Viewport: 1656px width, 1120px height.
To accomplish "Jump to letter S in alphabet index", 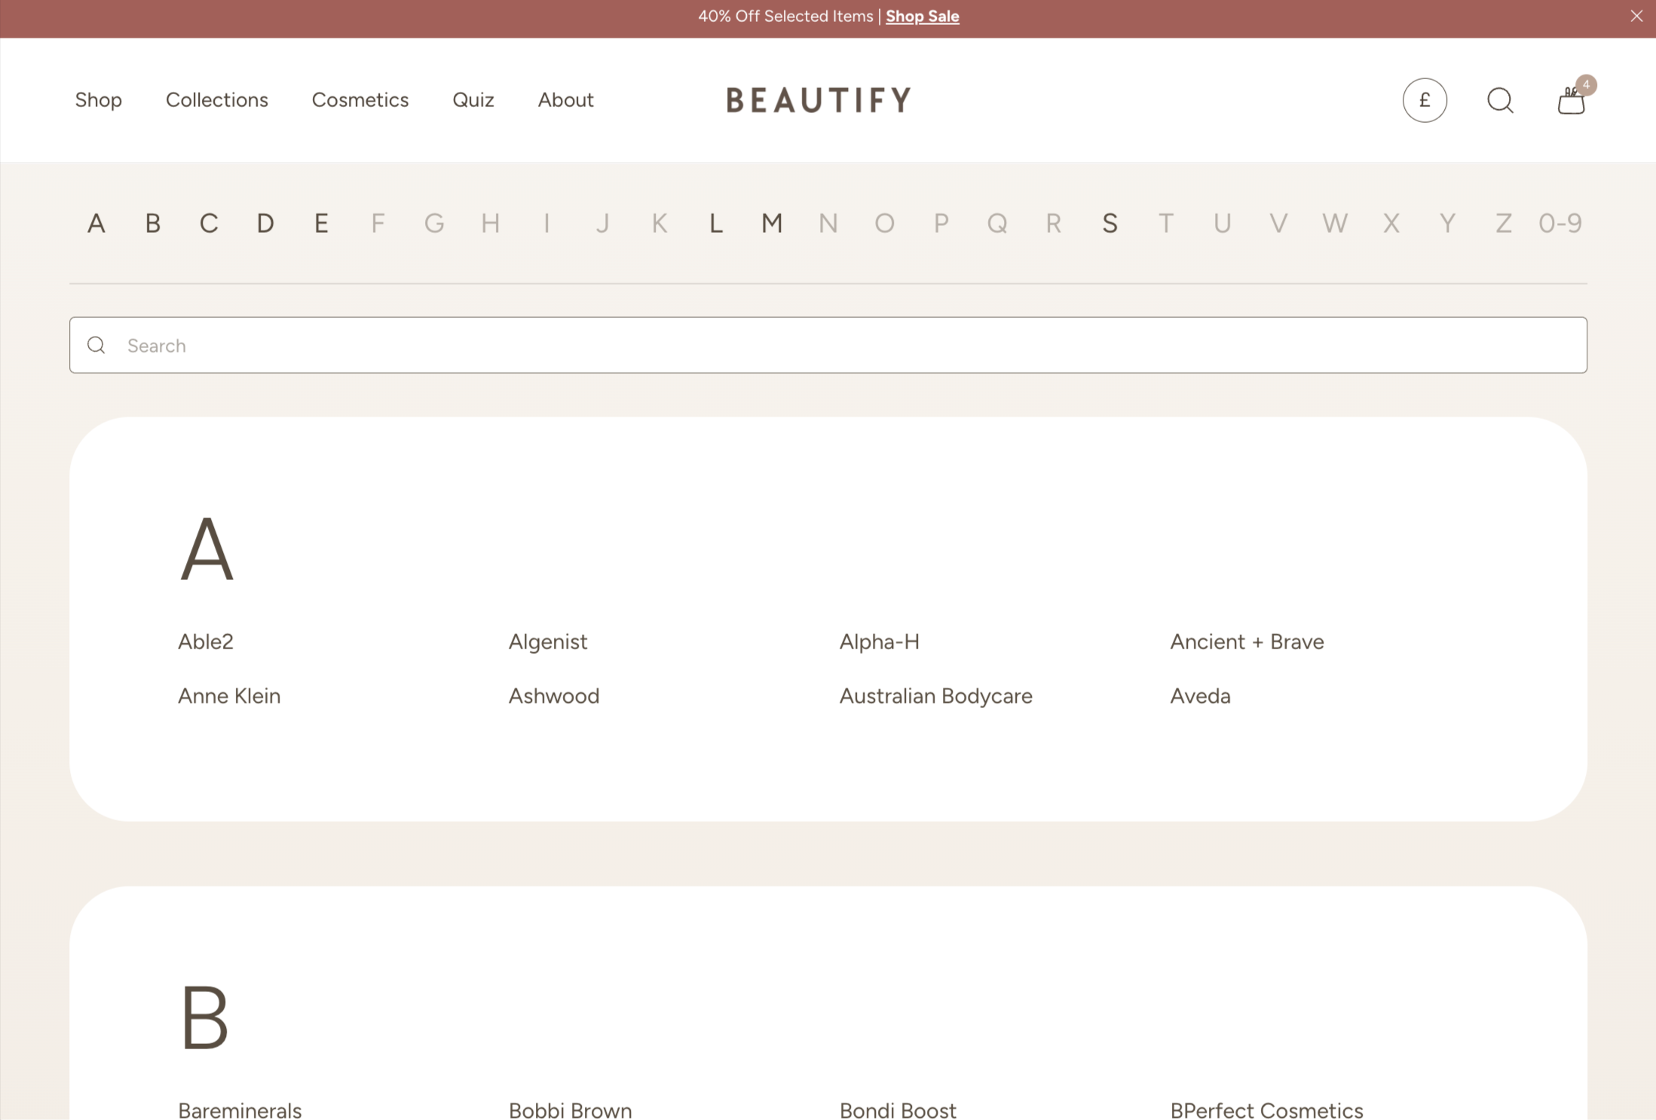I will coord(1110,223).
